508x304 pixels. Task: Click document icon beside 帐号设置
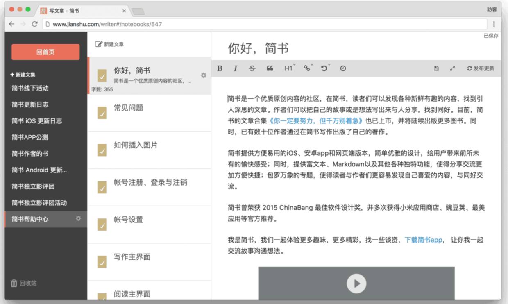click(102, 225)
